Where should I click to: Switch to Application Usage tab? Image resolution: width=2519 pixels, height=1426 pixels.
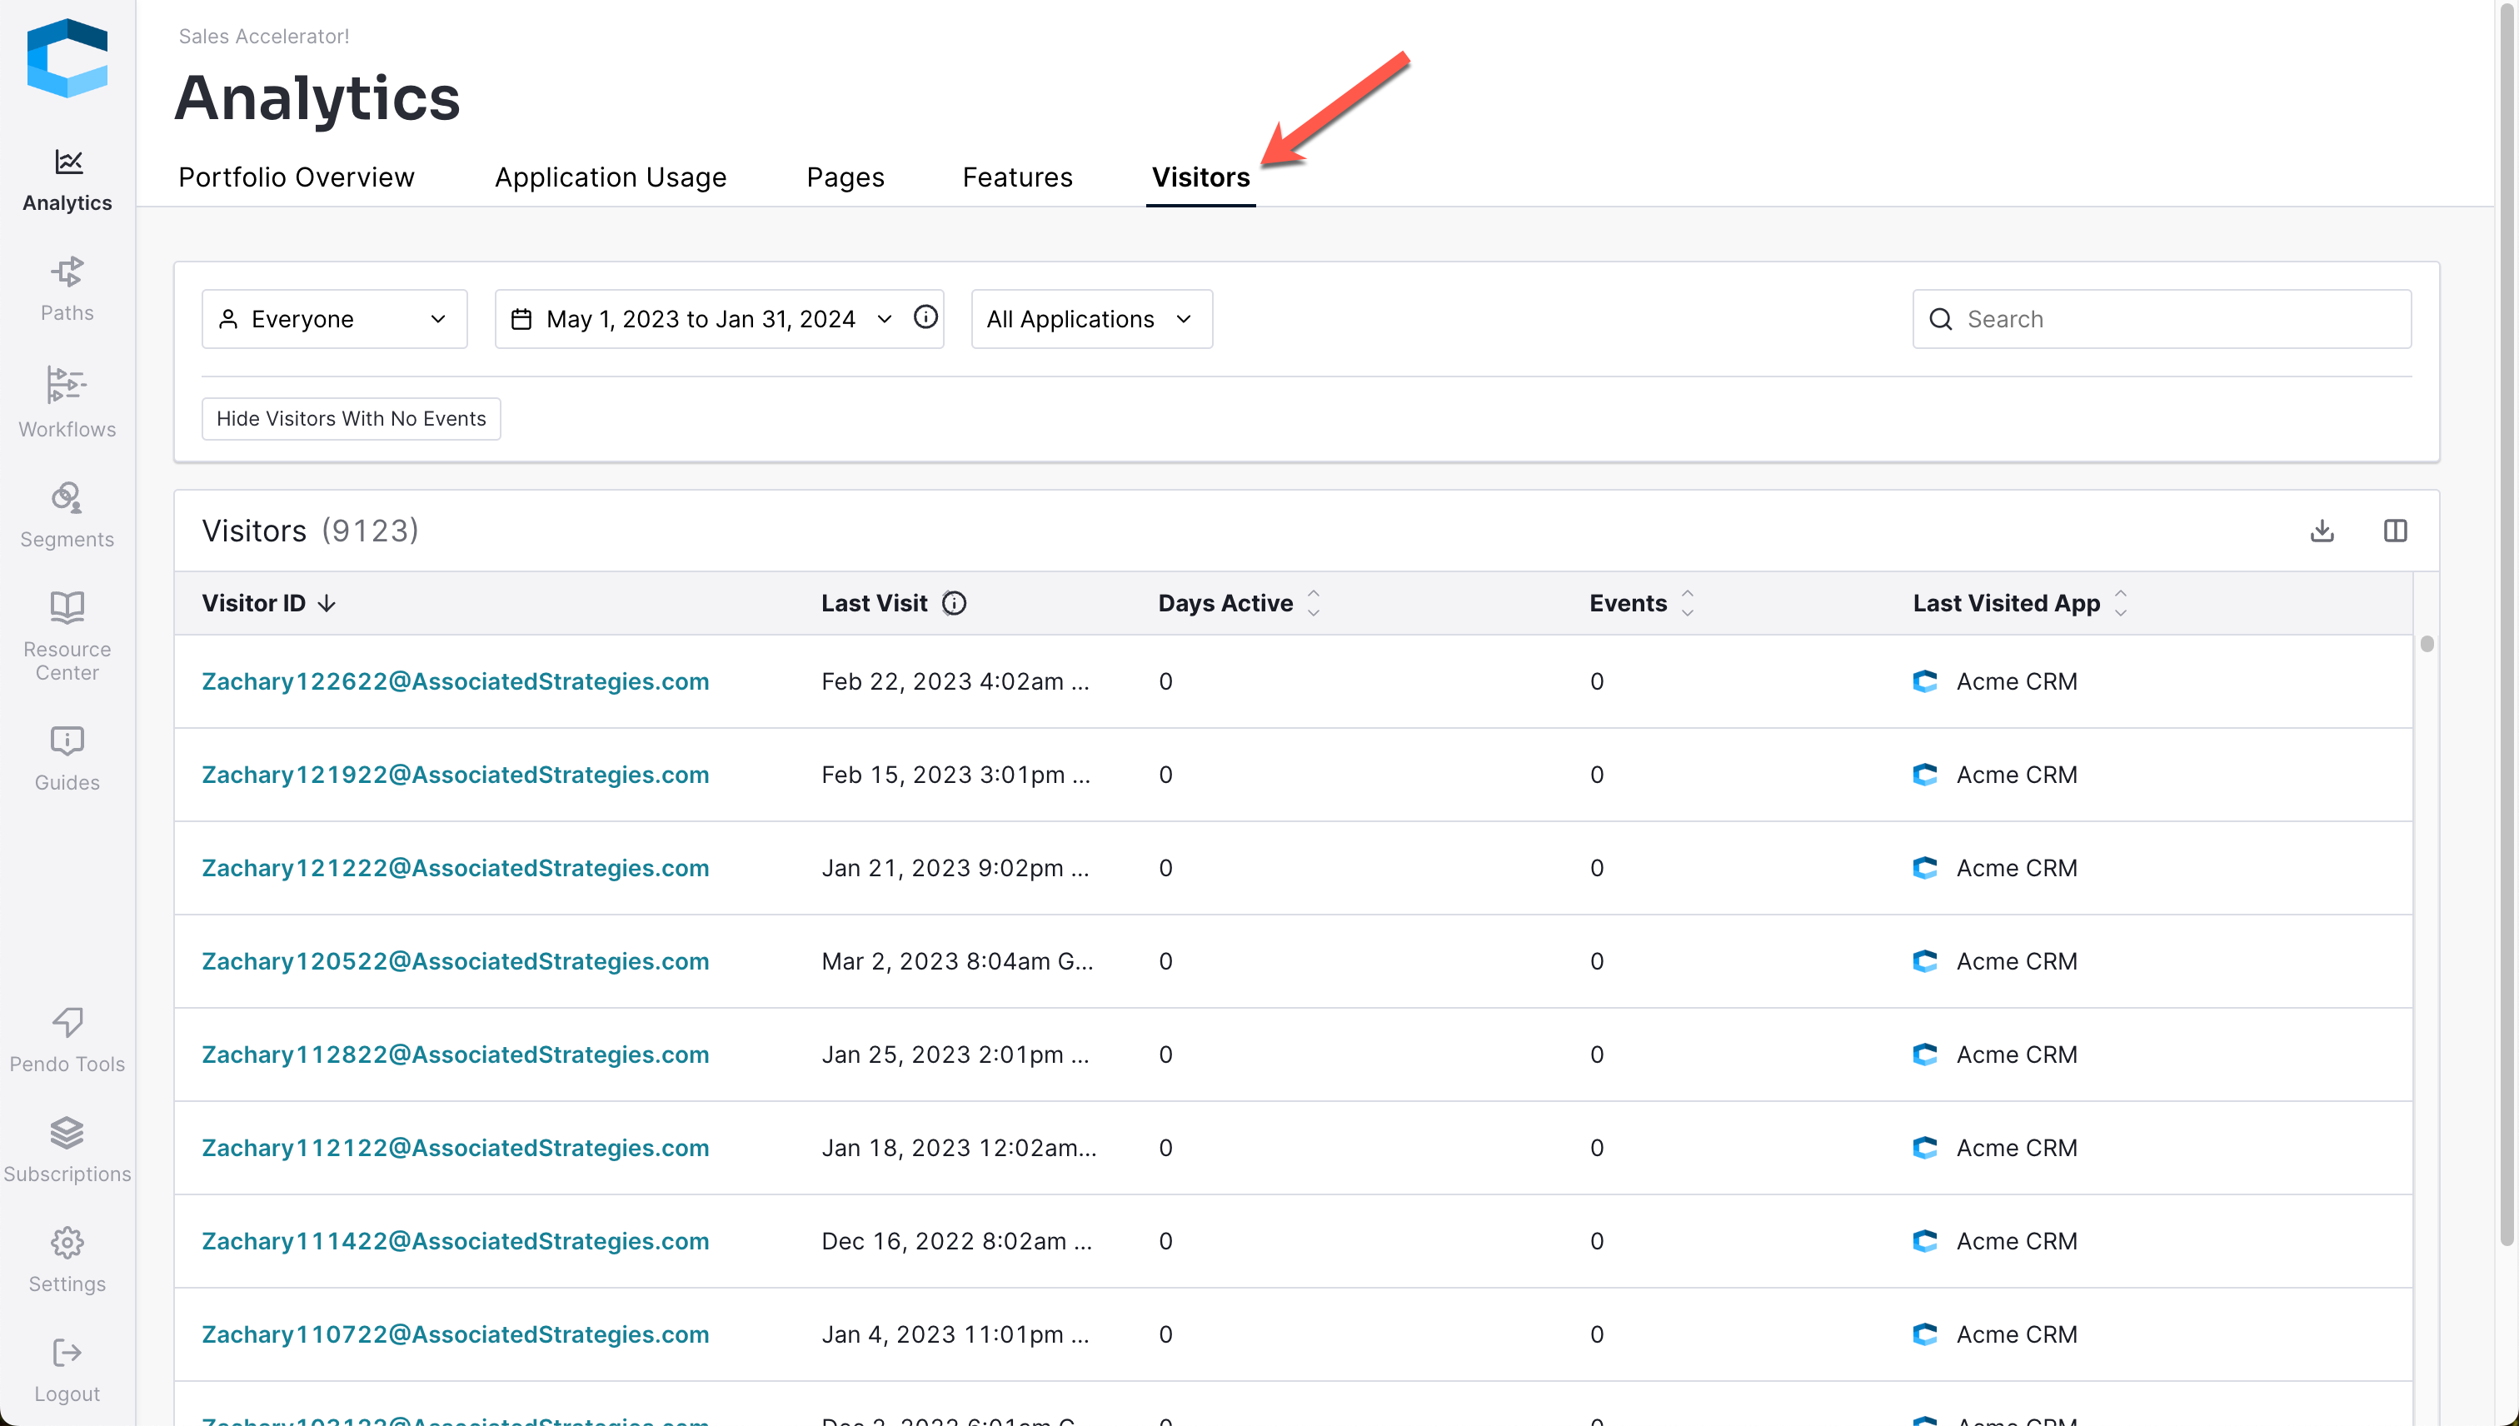tap(611, 177)
